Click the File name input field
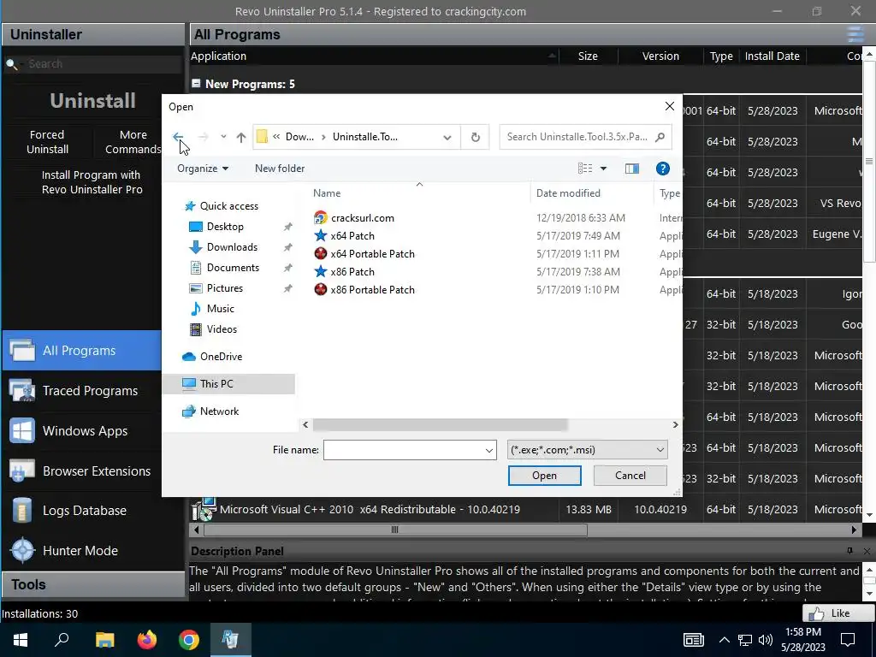 (404, 450)
